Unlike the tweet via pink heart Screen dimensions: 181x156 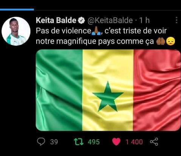pyautogui.click(x=116, y=142)
